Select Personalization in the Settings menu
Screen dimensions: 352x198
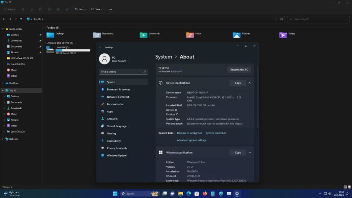click(115, 104)
